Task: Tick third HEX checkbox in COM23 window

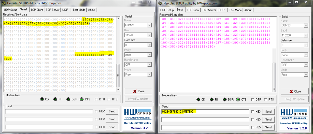Action: point(253,127)
